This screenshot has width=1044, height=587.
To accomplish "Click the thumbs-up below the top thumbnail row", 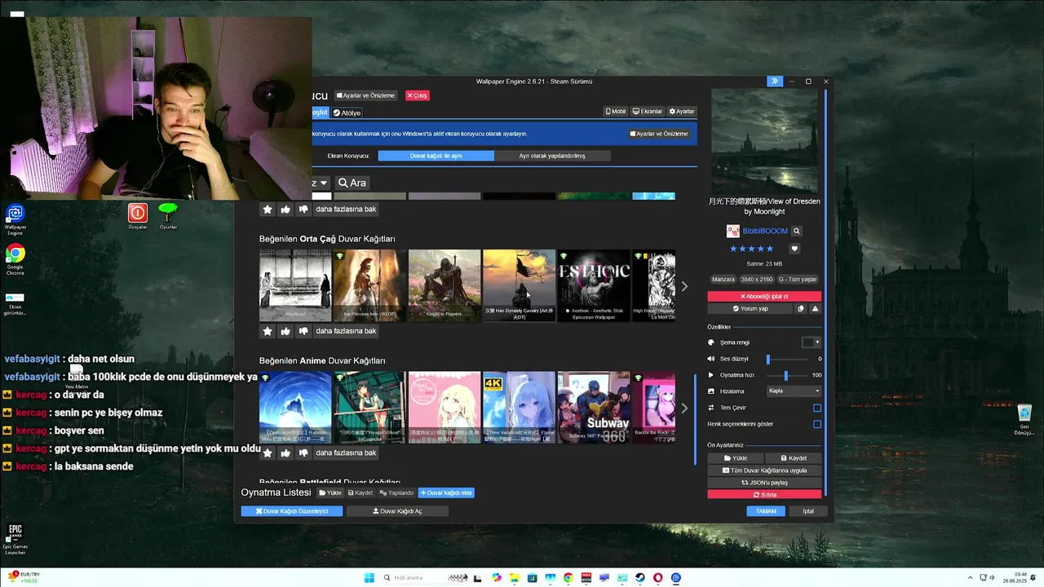I will pyautogui.click(x=285, y=210).
